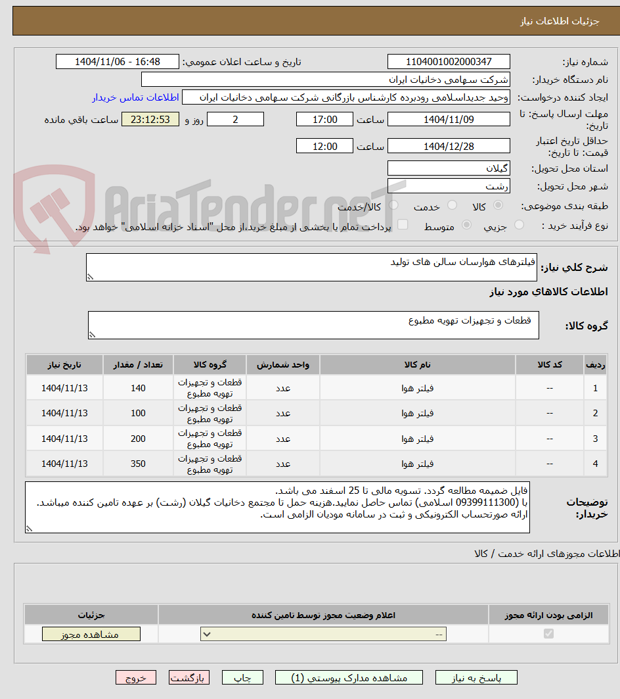Image resolution: width=620 pixels, height=699 pixels.
Task: Click the اطلاعات مجوزهای ارائه خدمت / کالا heading
Action: click(x=547, y=554)
